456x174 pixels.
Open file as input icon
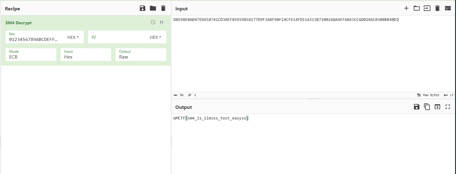pyautogui.click(x=427, y=8)
